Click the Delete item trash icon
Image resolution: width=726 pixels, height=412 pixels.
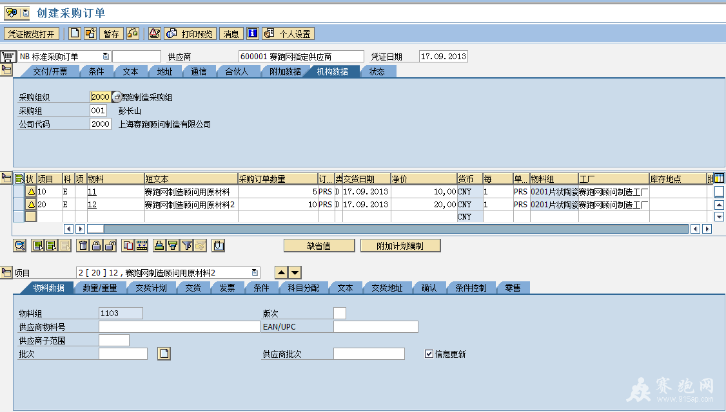[83, 245]
